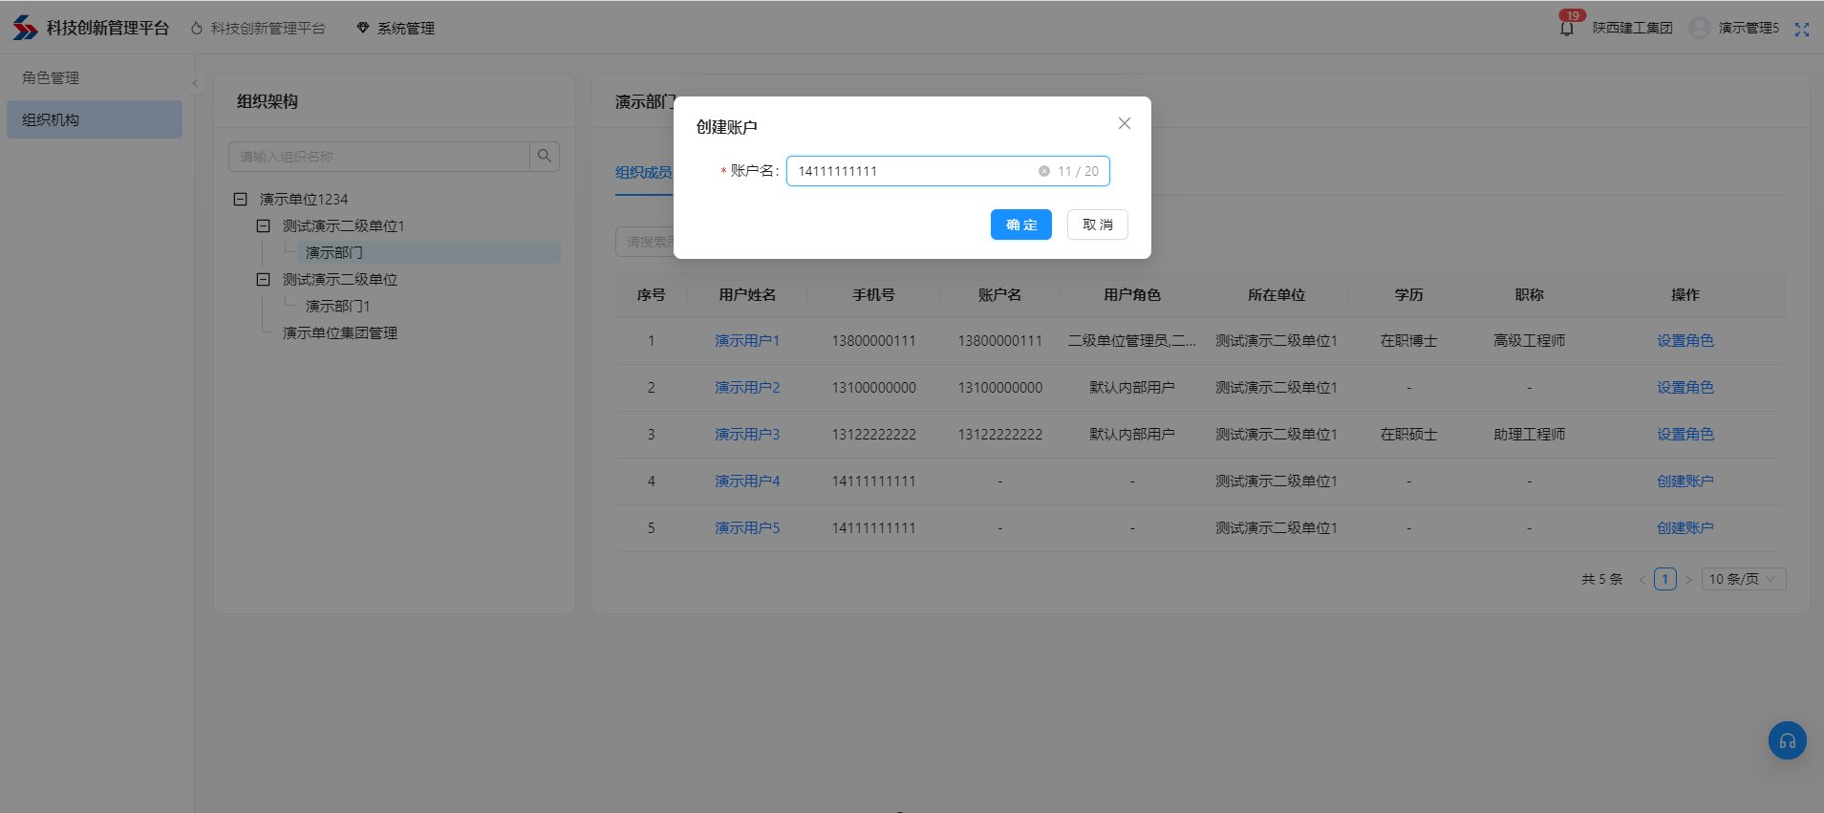Close the 创建账户 dialog
The width and height of the screenshot is (1824, 813).
coord(1124,123)
